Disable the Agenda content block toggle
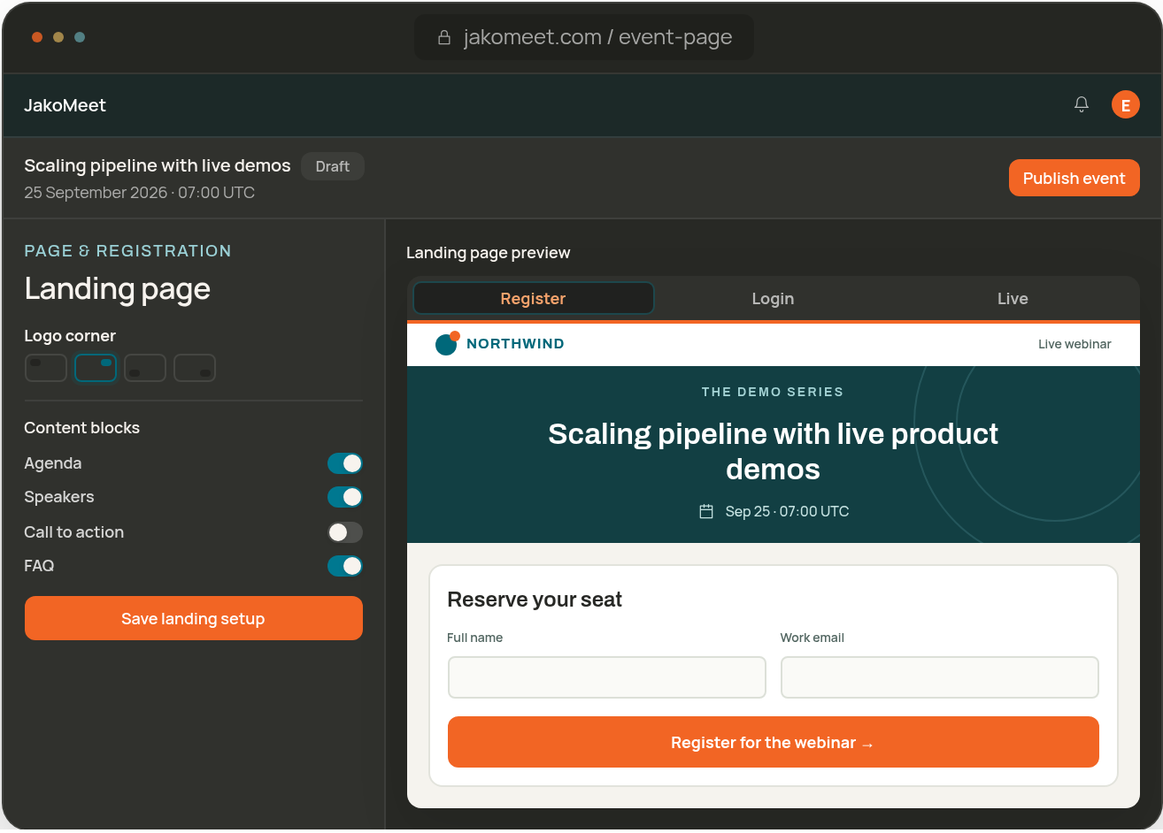Screen dimensions: 1163x833 (x=345, y=463)
